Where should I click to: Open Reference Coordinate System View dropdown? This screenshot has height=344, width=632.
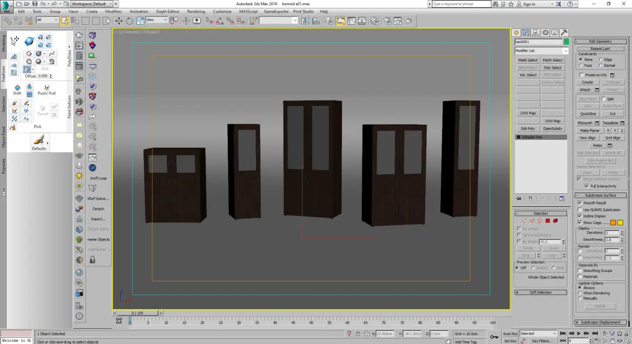(x=156, y=20)
